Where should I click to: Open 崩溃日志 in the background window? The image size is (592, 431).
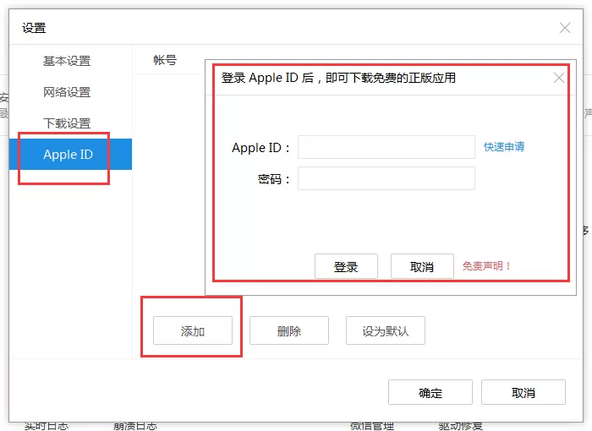pos(134,427)
